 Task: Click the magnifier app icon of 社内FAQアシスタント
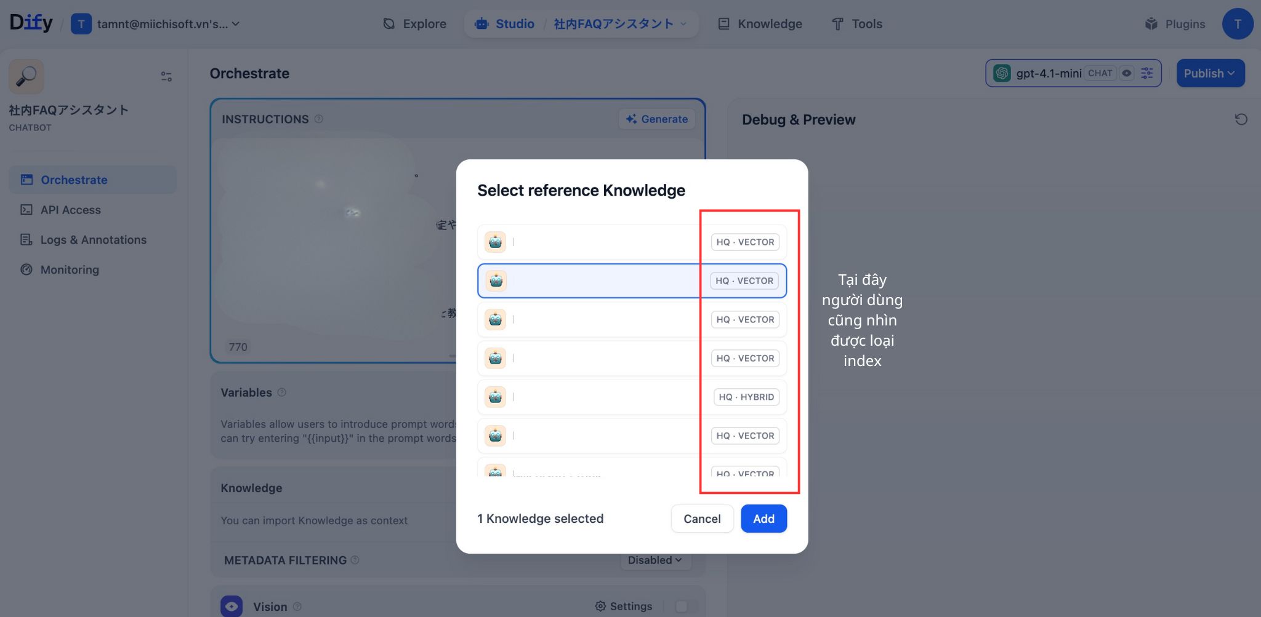26,76
